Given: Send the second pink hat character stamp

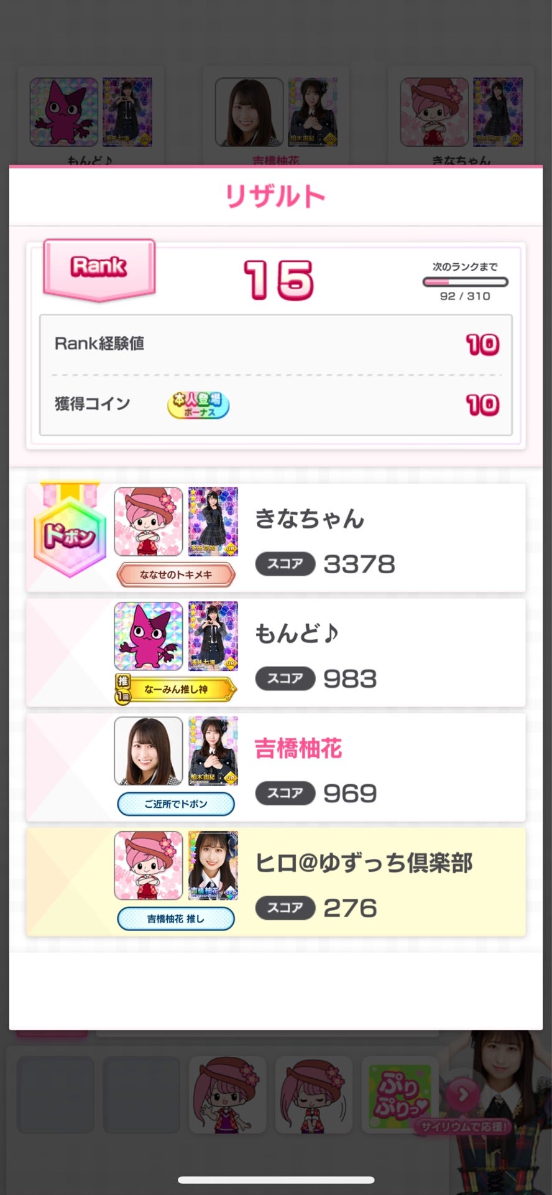Looking at the screenshot, I should click(314, 1095).
